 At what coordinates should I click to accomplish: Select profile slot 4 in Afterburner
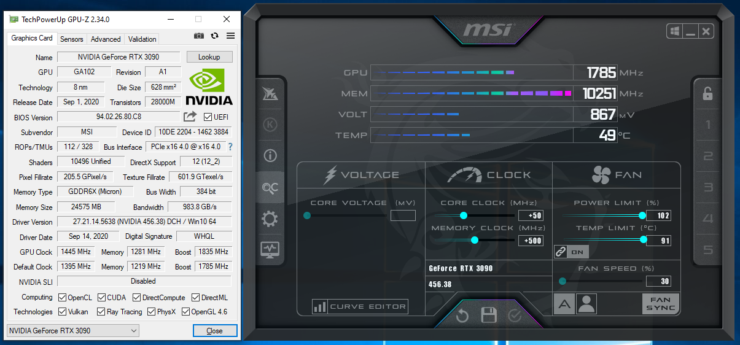click(x=707, y=219)
